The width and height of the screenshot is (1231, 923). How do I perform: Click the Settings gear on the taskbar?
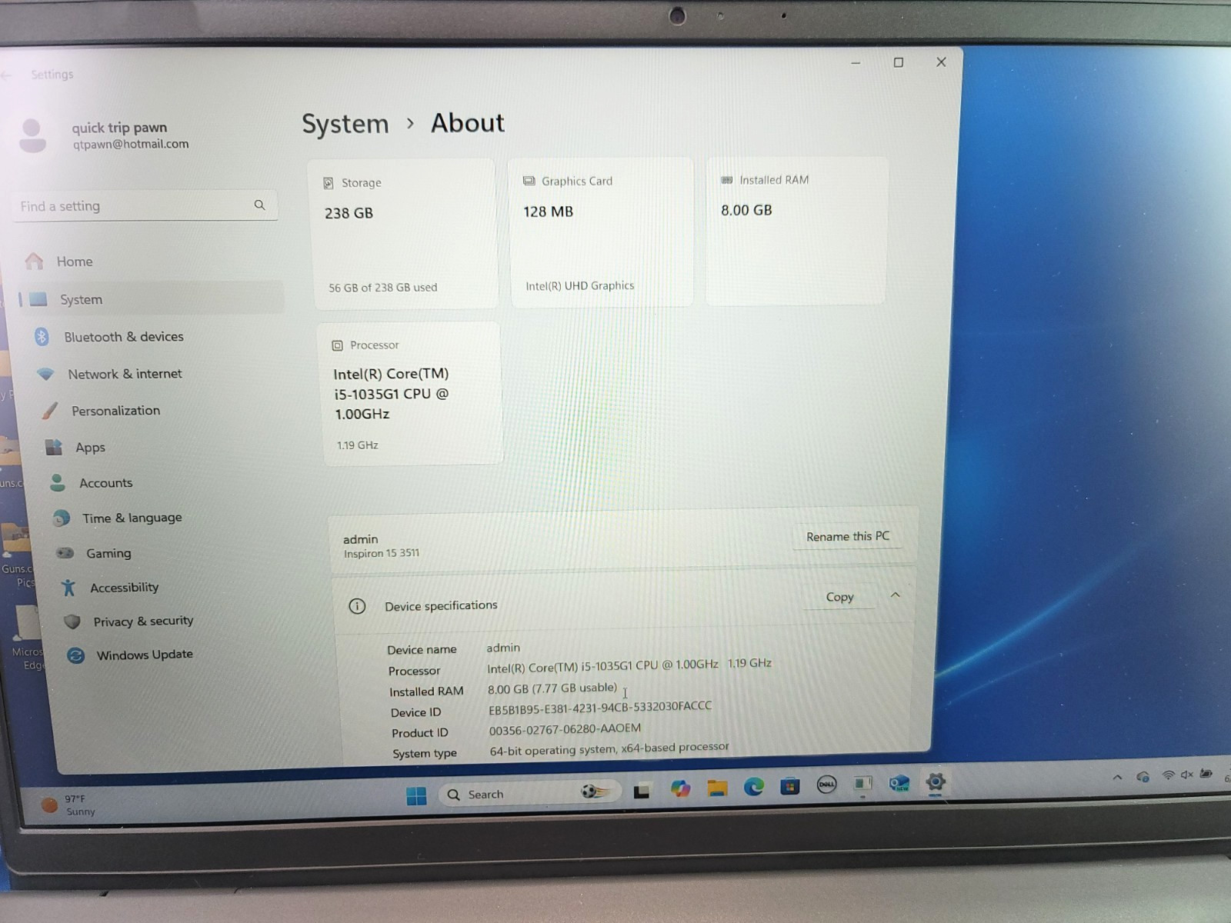coord(936,782)
